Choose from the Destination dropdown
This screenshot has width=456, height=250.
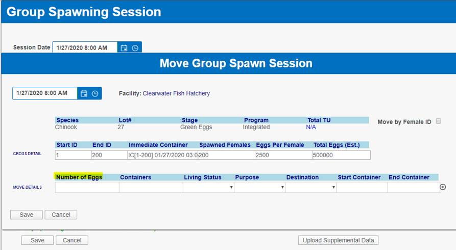point(310,187)
